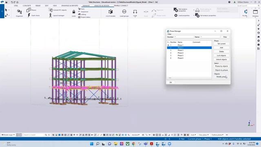261x147 pixels.
Task: Click Lock objects button
Action: pyautogui.click(x=221, y=56)
